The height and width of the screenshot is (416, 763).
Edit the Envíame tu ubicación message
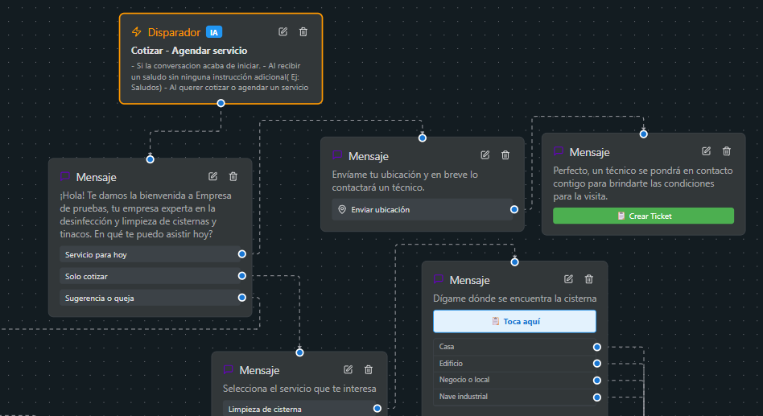485,154
